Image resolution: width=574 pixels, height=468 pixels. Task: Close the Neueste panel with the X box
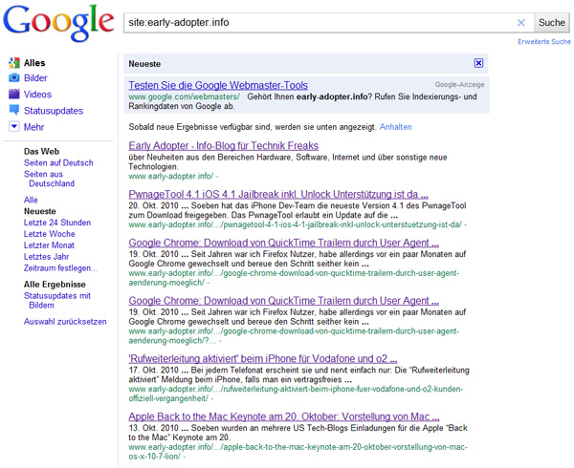pyautogui.click(x=478, y=63)
